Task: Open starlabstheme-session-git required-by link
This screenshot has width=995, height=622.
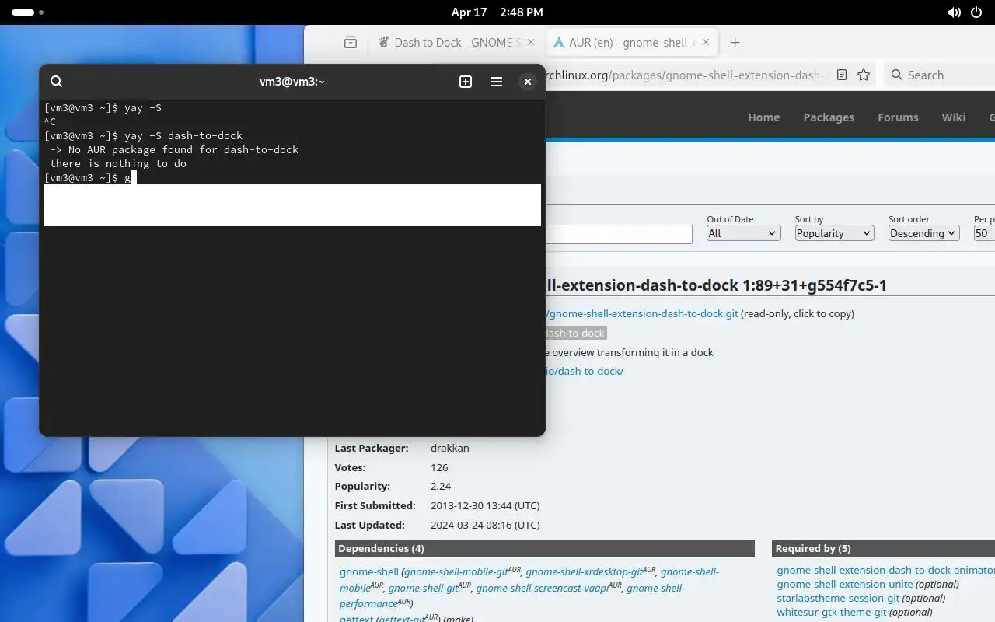Action: tap(838, 598)
